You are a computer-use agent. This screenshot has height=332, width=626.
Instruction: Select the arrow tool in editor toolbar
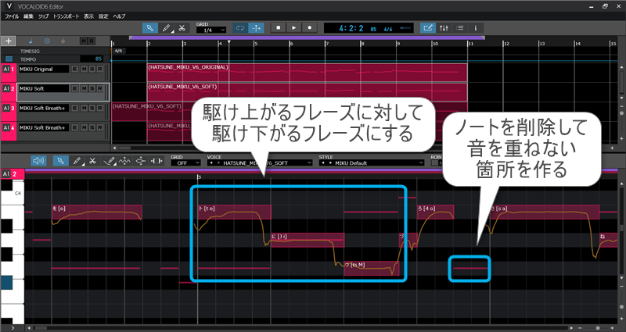60,161
